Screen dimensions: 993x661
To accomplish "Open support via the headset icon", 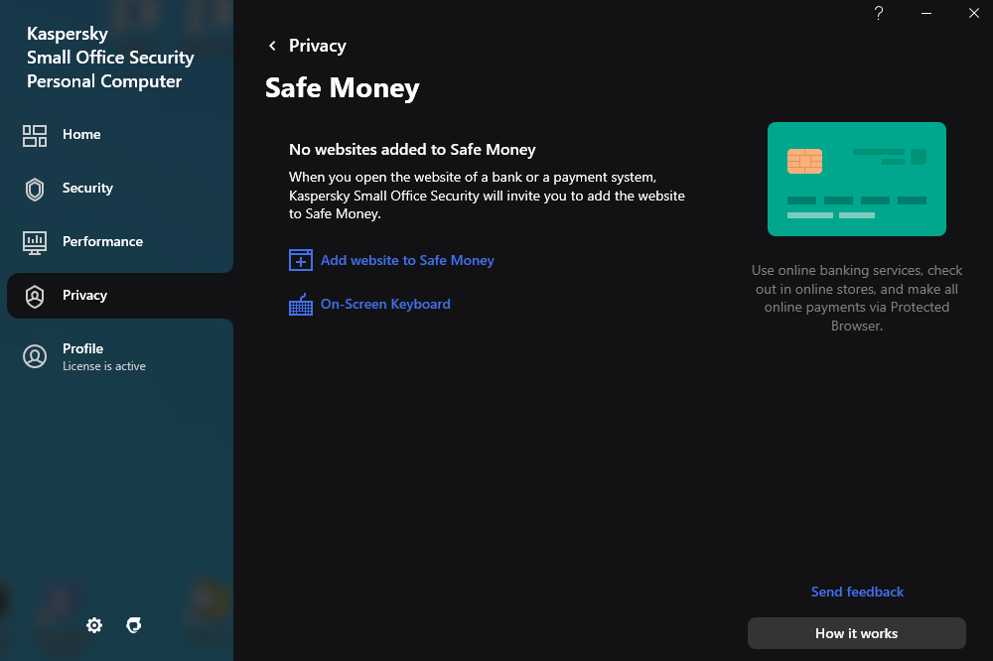I will [134, 625].
